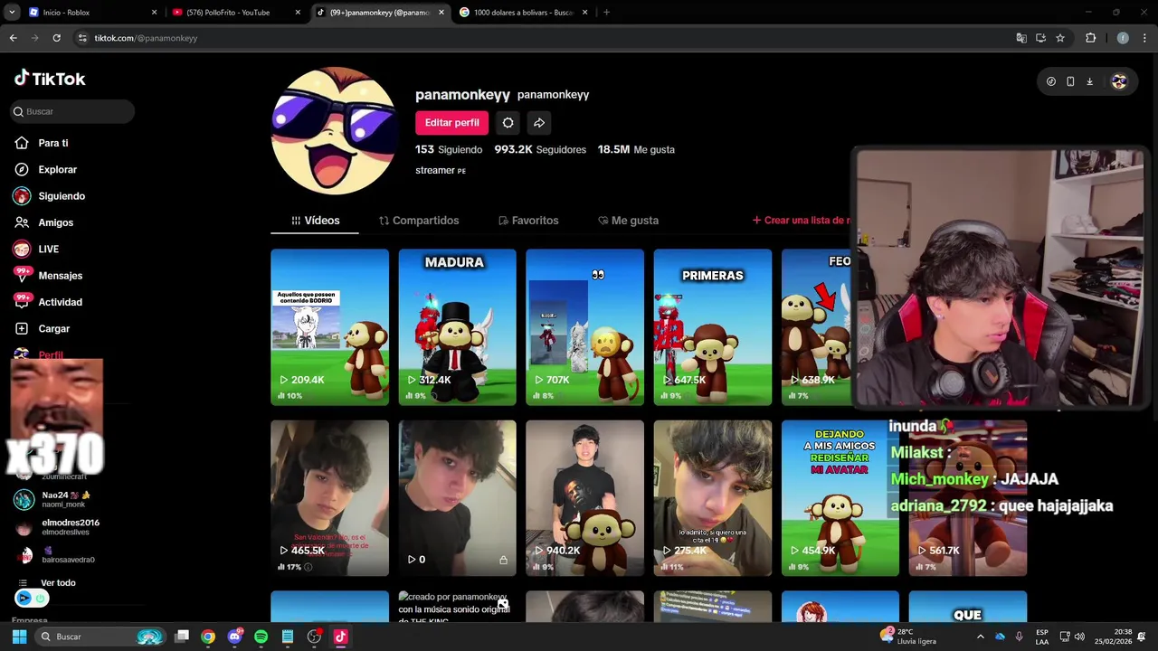The image size is (1158, 651).
Task: Click the Cargar plus-square icon
Action: point(22,328)
